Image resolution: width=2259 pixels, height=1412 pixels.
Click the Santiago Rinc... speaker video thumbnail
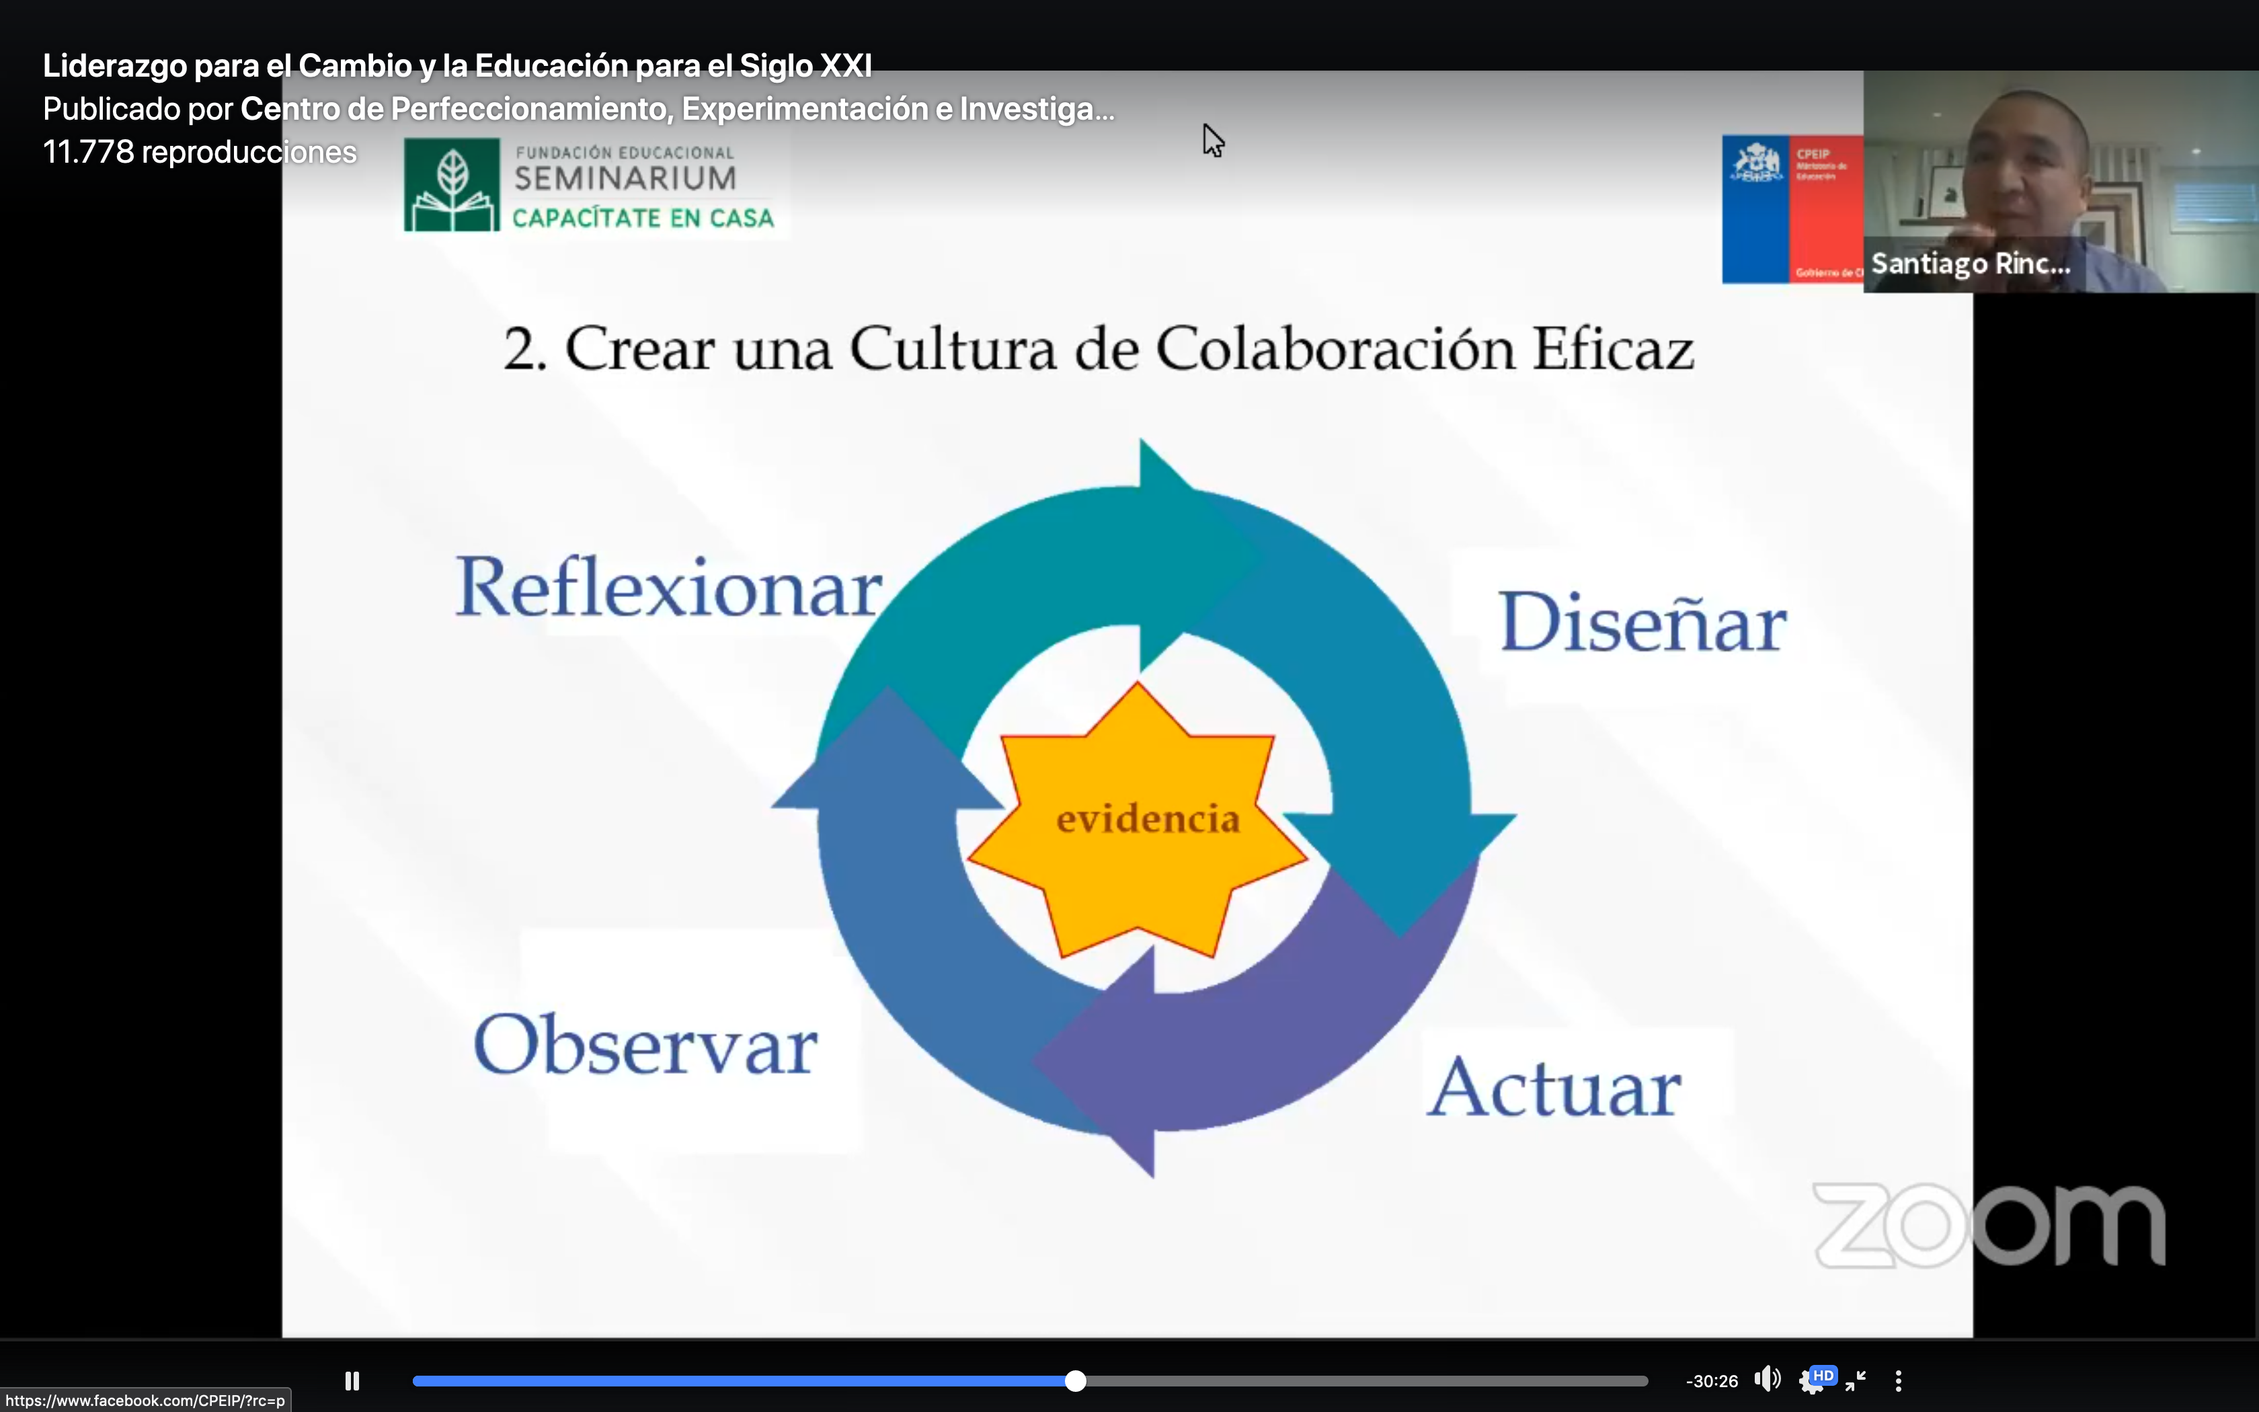tap(2060, 181)
